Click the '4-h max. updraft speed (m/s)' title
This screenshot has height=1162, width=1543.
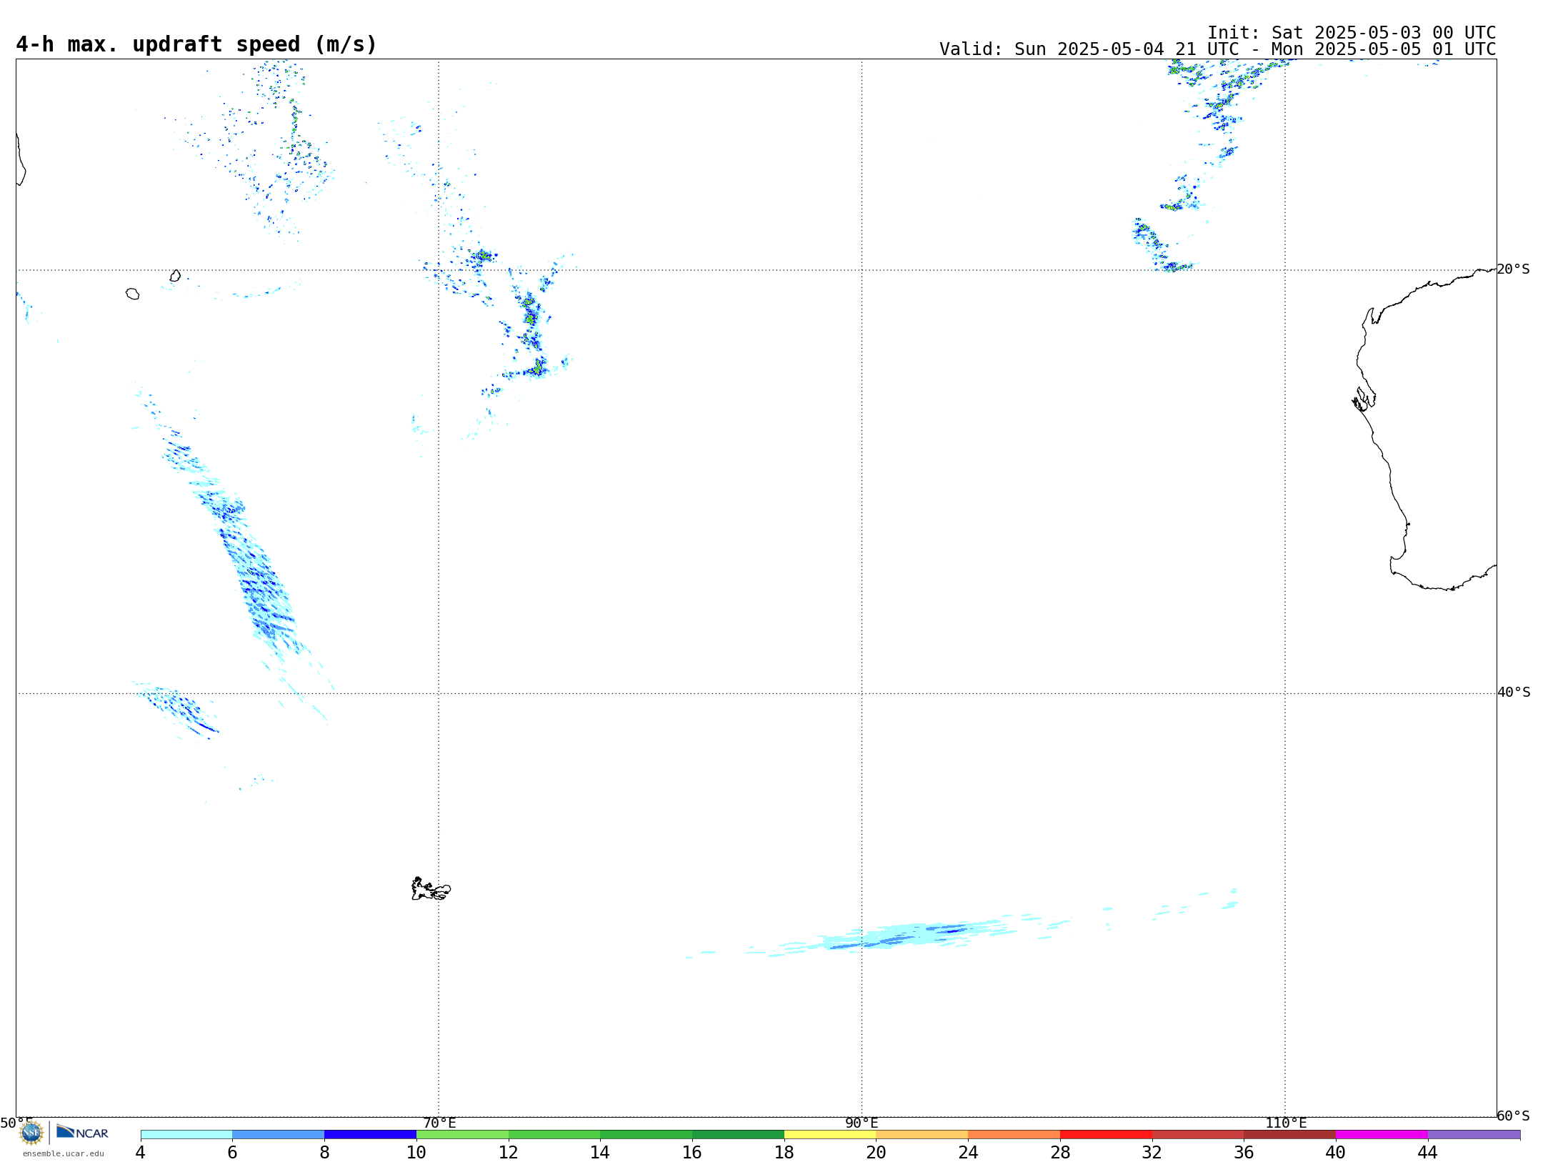tap(196, 44)
